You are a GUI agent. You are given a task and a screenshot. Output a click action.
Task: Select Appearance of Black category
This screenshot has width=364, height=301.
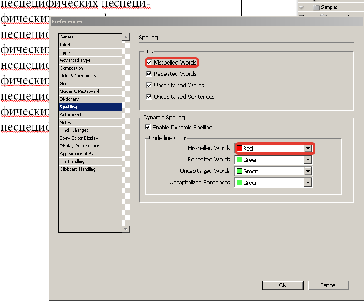90,153
